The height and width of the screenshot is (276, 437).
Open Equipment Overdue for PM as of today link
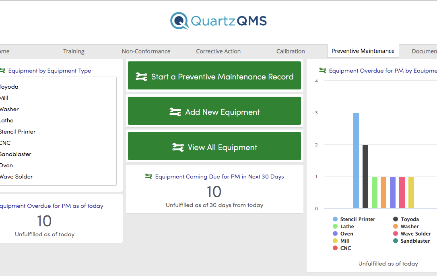[51, 206]
